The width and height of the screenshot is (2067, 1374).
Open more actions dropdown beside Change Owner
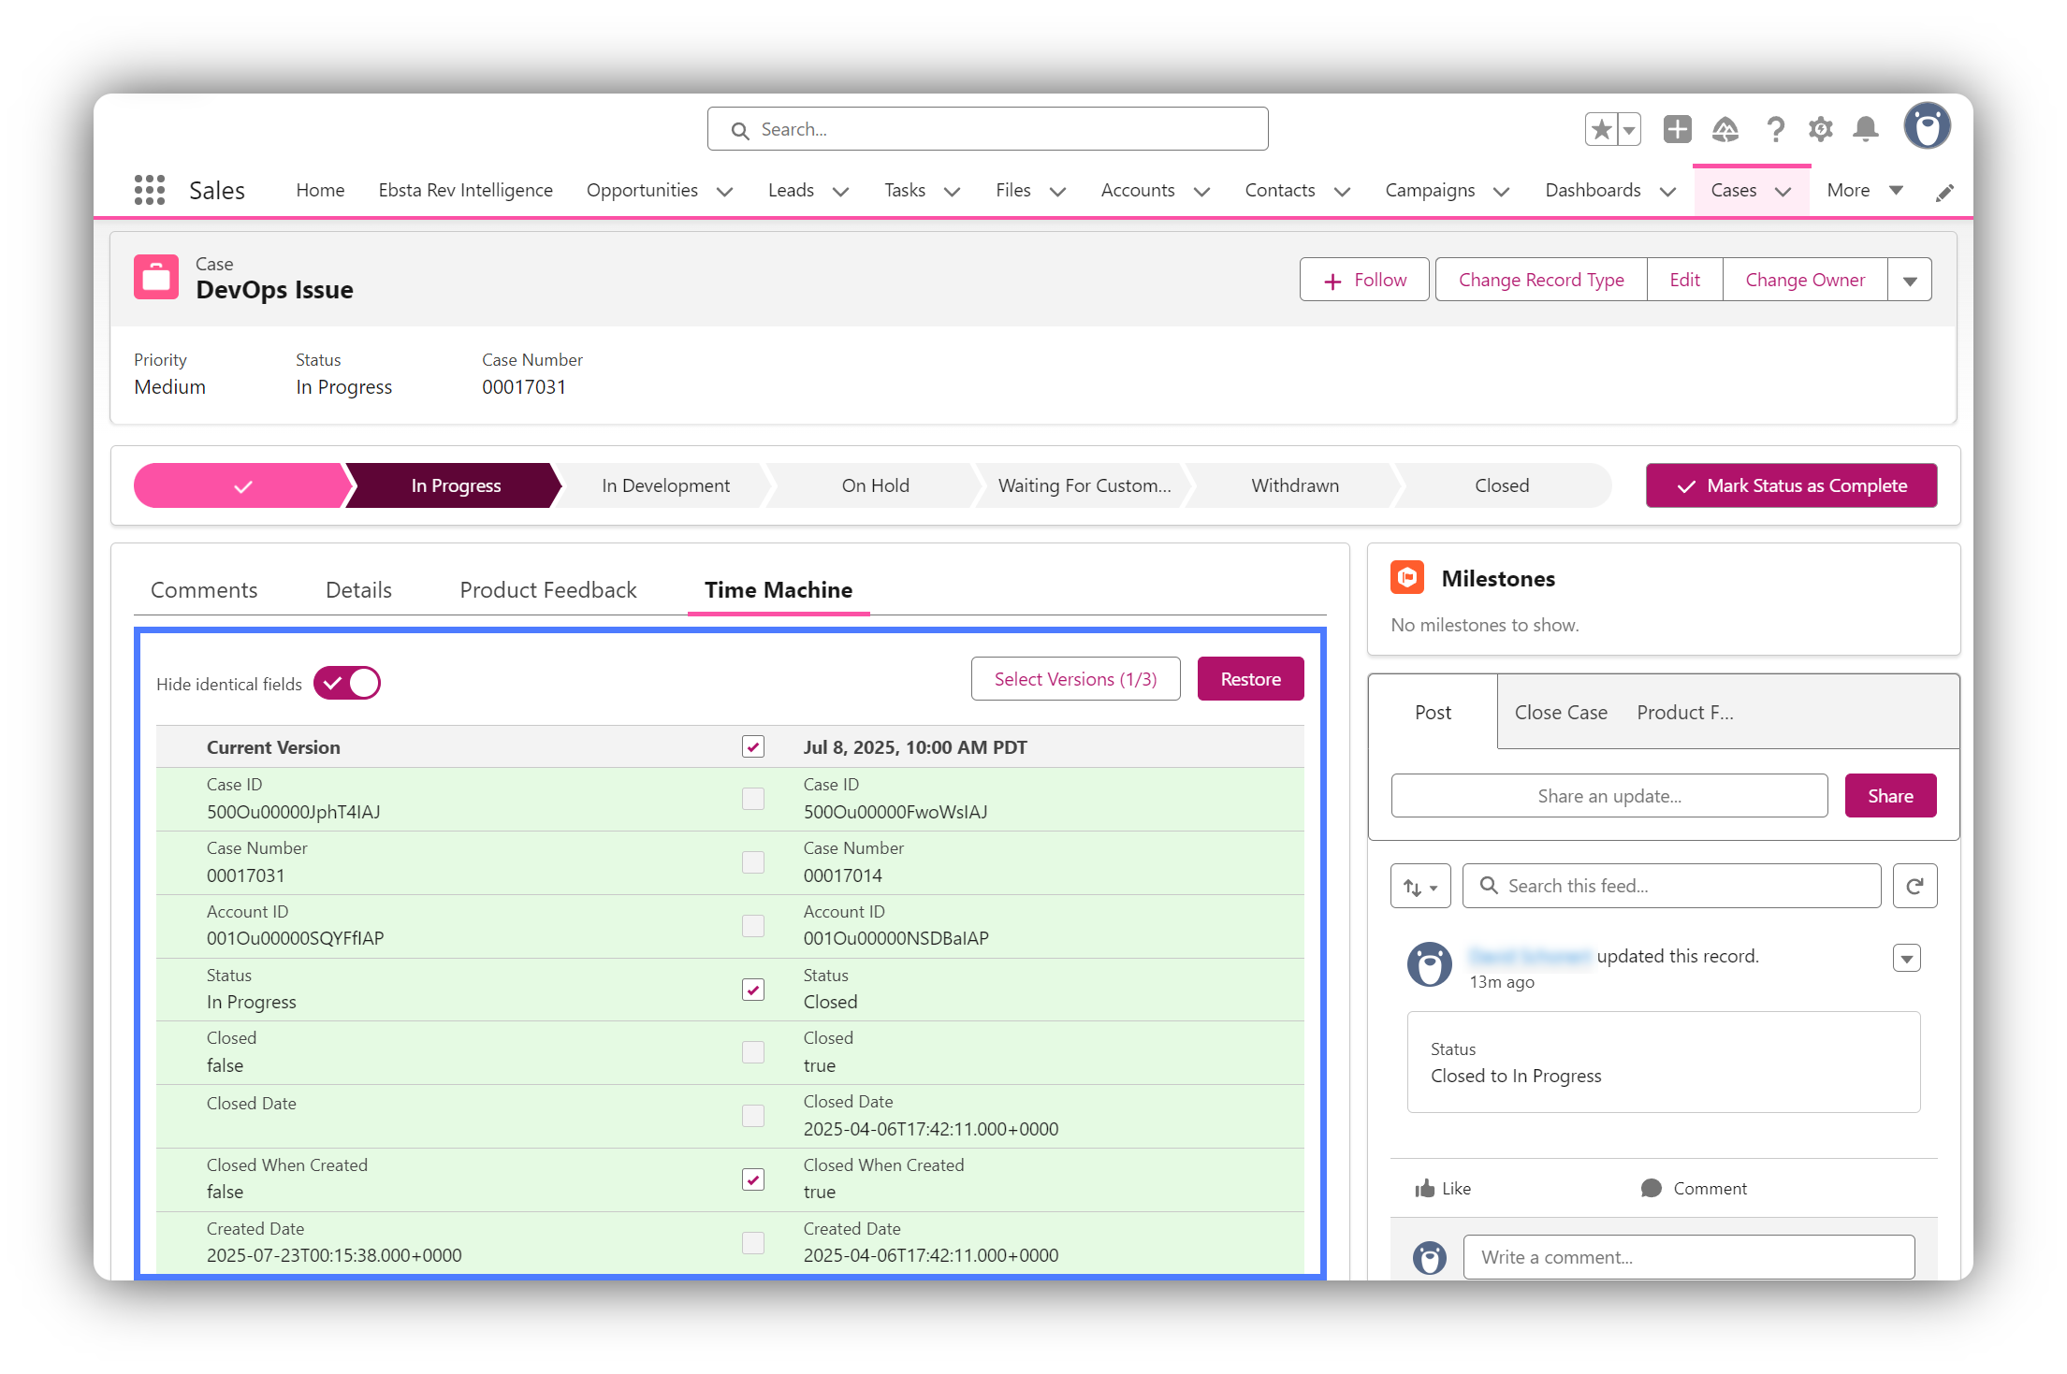[x=1910, y=281]
